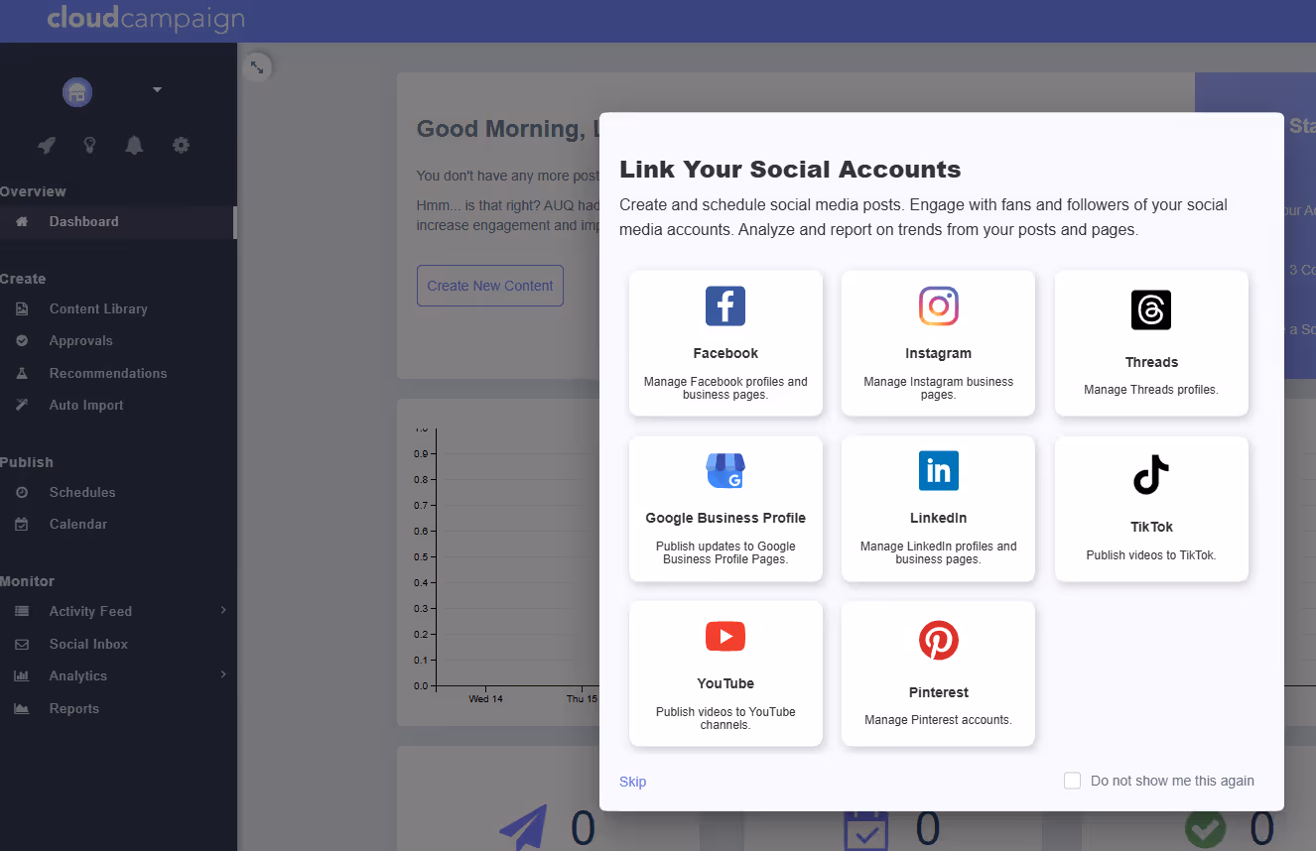This screenshot has width=1316, height=851.
Task: Click the Facebook logo icon
Action: (x=725, y=305)
